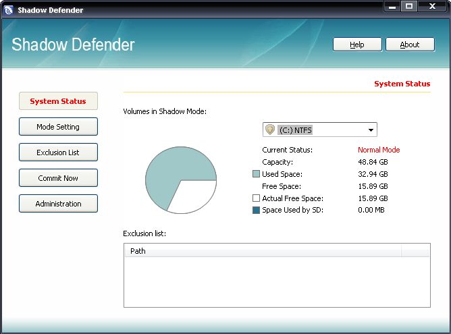The height and width of the screenshot is (334, 451).
Task: Click the 0.00 MB value
Action: click(x=371, y=210)
